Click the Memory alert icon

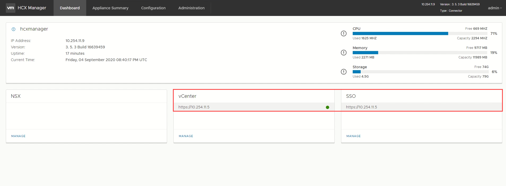click(344, 53)
